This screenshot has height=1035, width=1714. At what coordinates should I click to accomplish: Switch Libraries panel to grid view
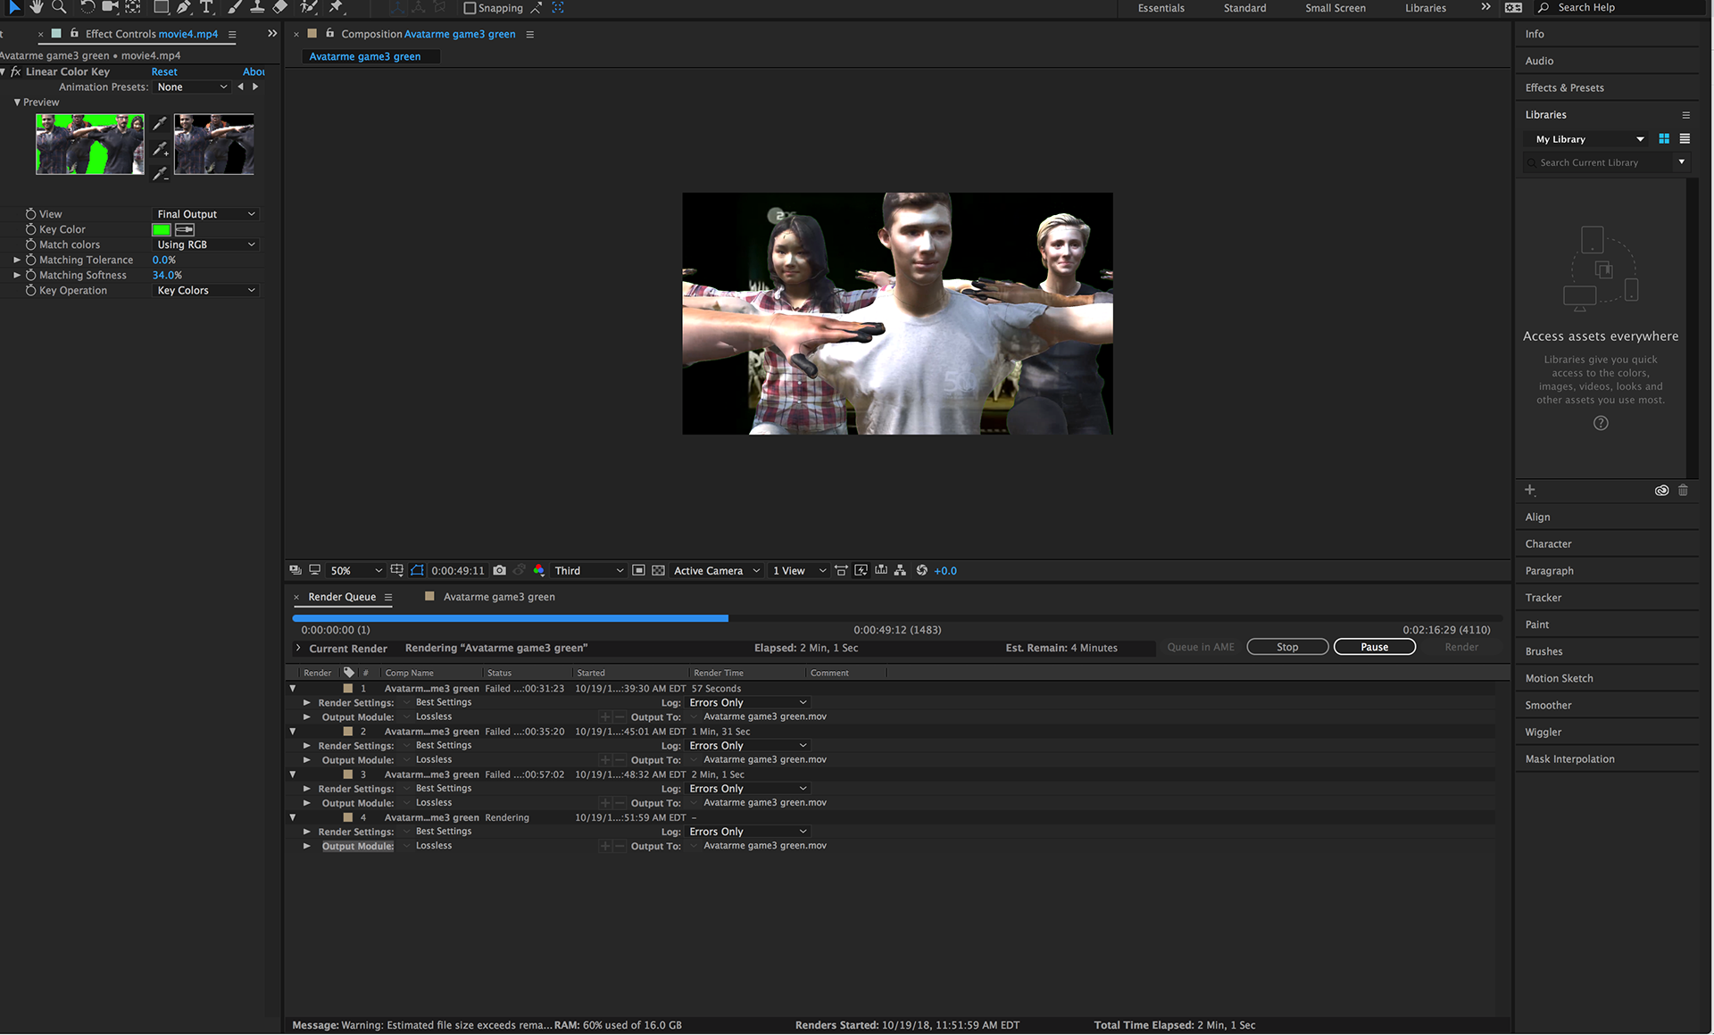[x=1664, y=138]
